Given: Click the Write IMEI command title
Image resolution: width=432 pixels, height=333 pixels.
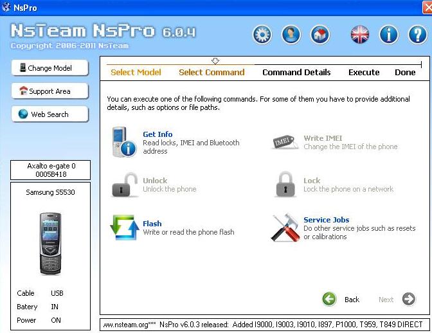Looking at the screenshot, I should pyautogui.click(x=323, y=138).
